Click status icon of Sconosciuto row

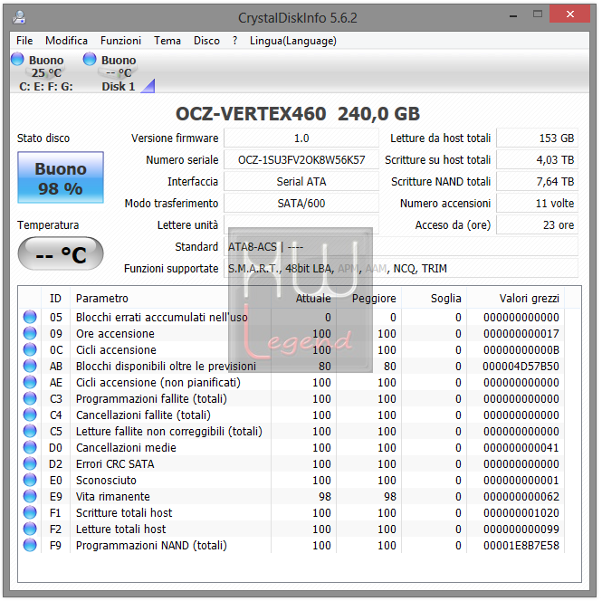coord(30,480)
